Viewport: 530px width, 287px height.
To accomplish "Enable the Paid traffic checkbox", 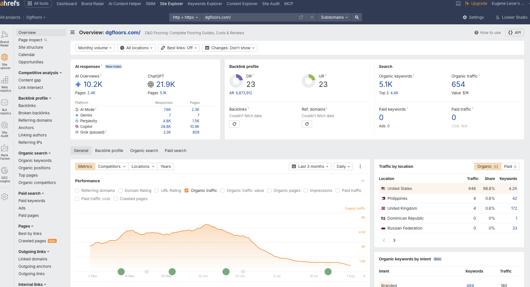I will (338, 190).
